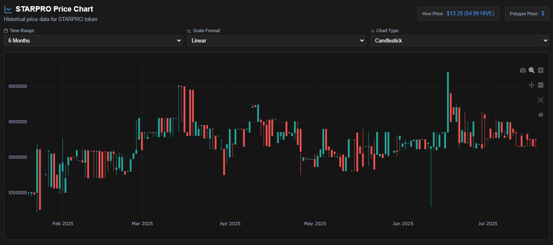Image resolution: width=553 pixels, height=245 pixels.
Task: Click the chart logo beside STARPRO title
Action: pyautogui.click(x=8, y=9)
